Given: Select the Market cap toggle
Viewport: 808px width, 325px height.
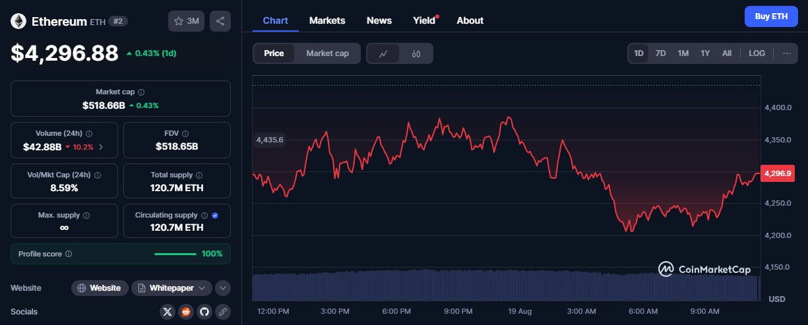Looking at the screenshot, I should (328, 53).
